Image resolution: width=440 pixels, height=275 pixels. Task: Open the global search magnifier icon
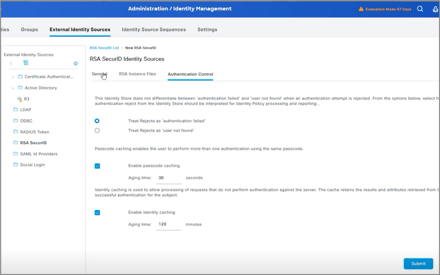[x=420, y=9]
